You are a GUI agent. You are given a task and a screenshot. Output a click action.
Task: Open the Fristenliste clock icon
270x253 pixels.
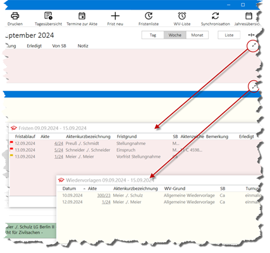coord(149,16)
